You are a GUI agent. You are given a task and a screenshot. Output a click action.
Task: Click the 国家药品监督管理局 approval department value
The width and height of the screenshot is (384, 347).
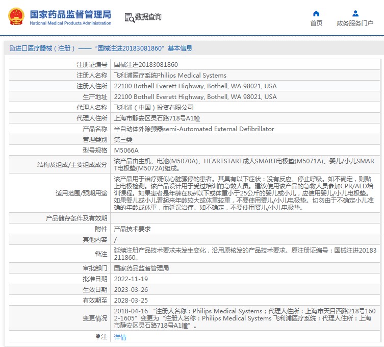tap(141, 268)
